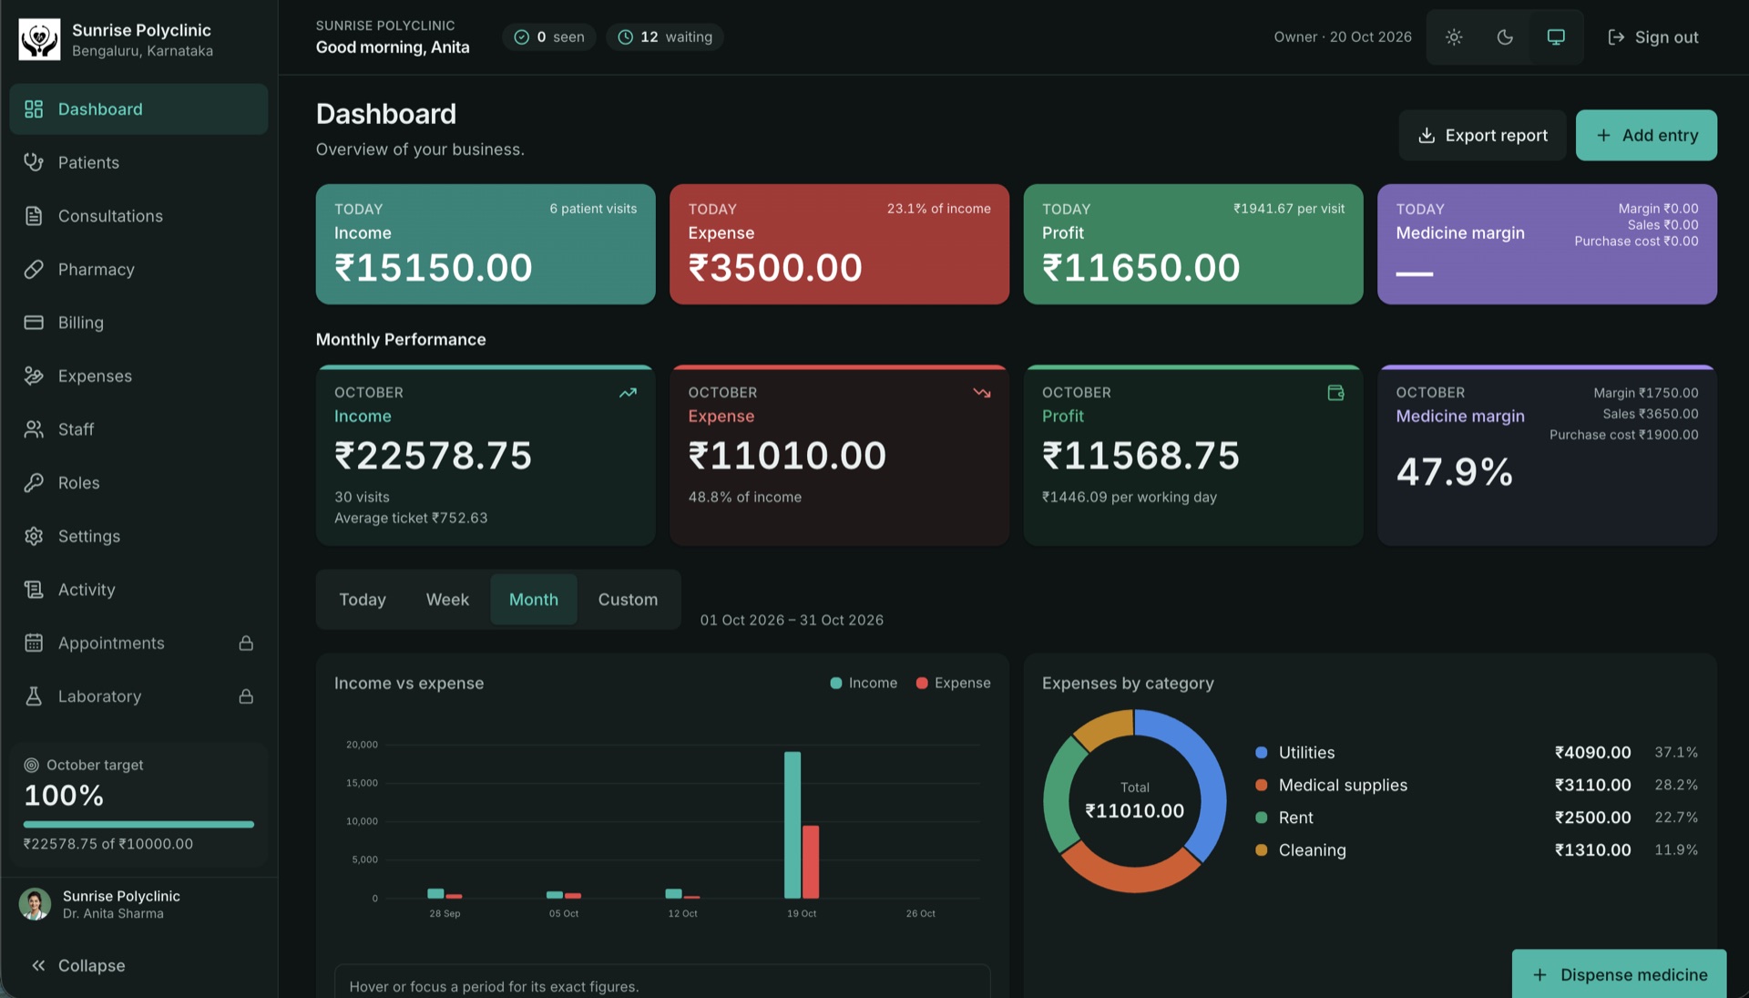Switch to light theme with sun icon

(x=1454, y=37)
